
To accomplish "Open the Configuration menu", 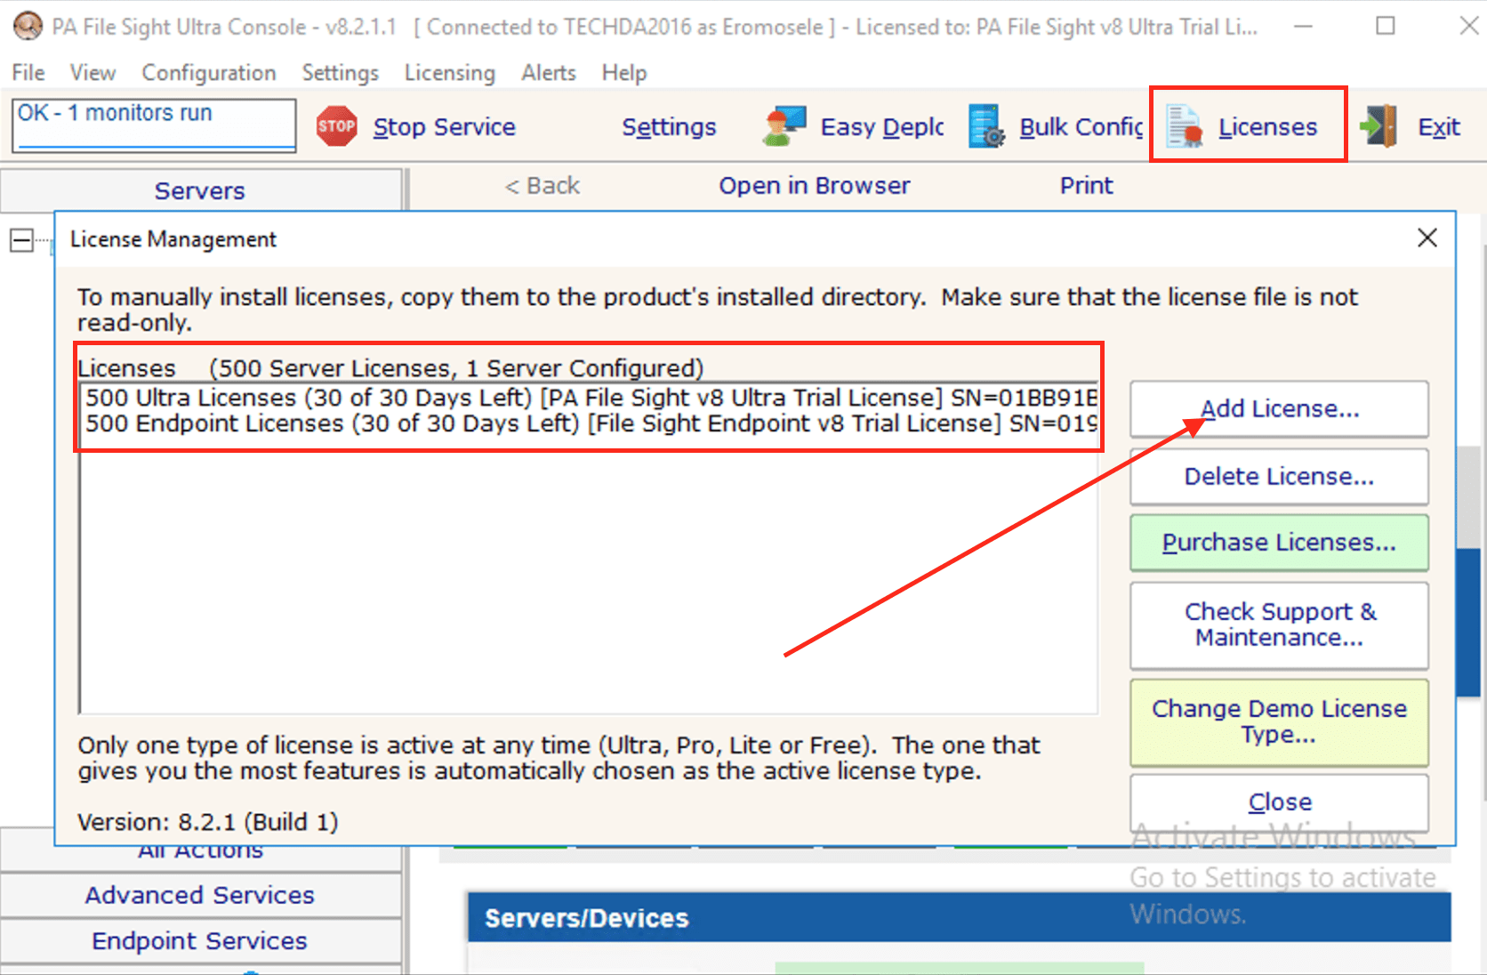I will (x=209, y=73).
